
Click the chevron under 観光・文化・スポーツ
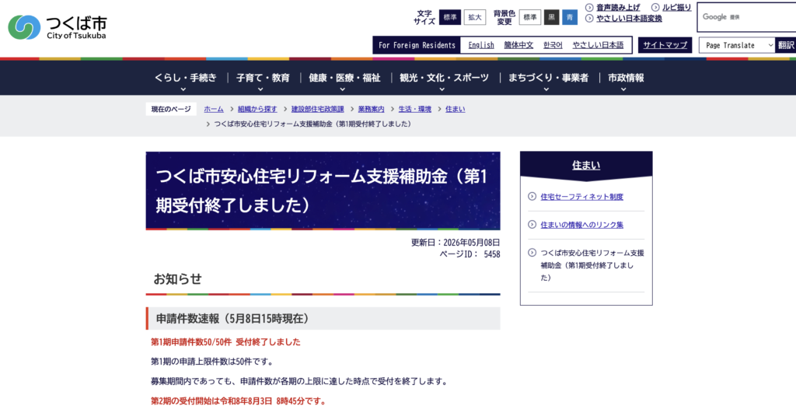click(442, 89)
